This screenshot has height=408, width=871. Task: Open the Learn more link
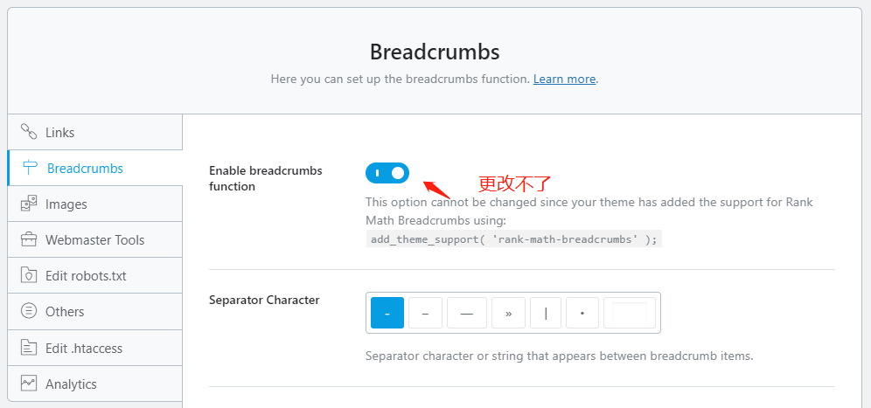pos(564,79)
